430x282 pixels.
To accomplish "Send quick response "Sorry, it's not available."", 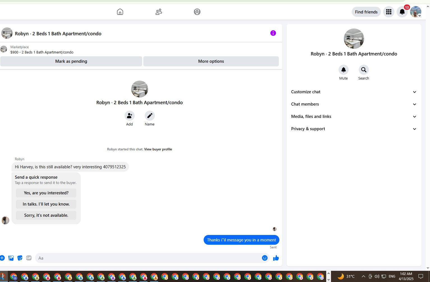I will point(46,215).
